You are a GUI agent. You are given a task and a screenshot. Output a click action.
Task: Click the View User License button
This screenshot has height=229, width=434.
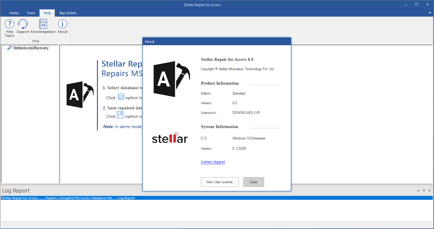(220, 182)
